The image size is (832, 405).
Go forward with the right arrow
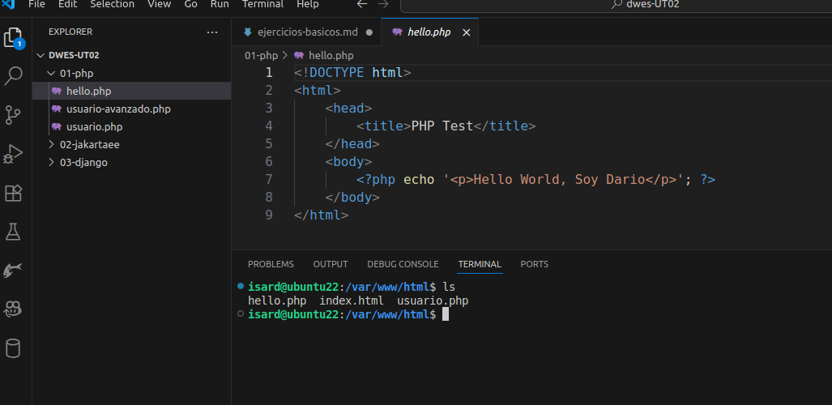click(x=383, y=4)
